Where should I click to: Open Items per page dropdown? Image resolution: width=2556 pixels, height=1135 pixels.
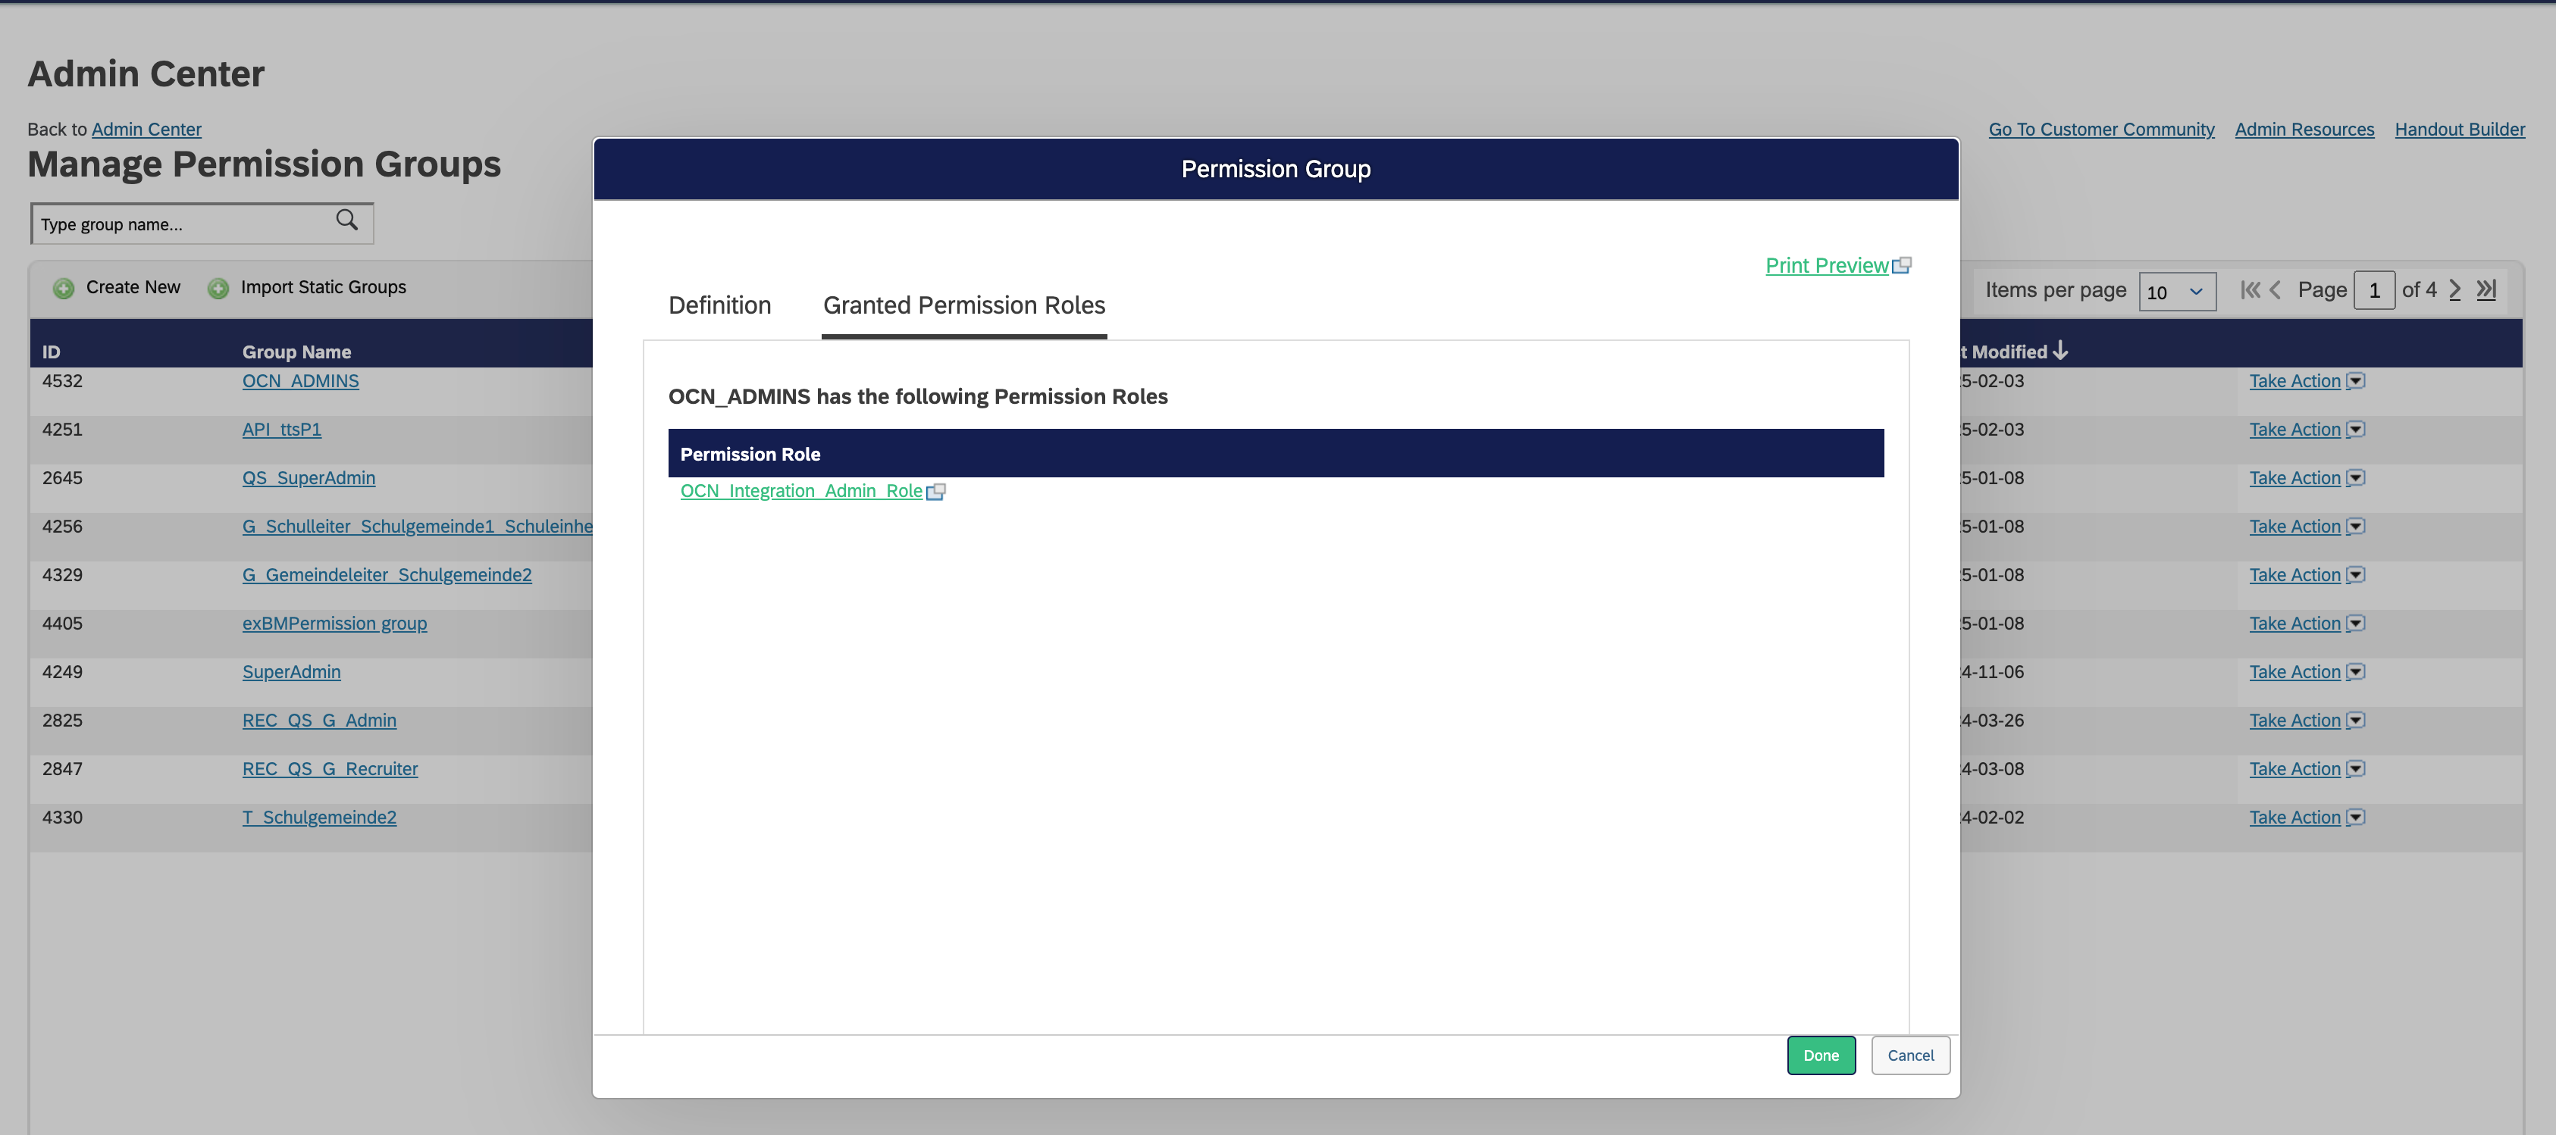tap(2176, 292)
